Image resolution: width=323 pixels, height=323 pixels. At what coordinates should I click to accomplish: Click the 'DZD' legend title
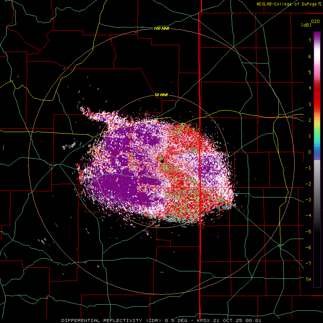(x=315, y=22)
